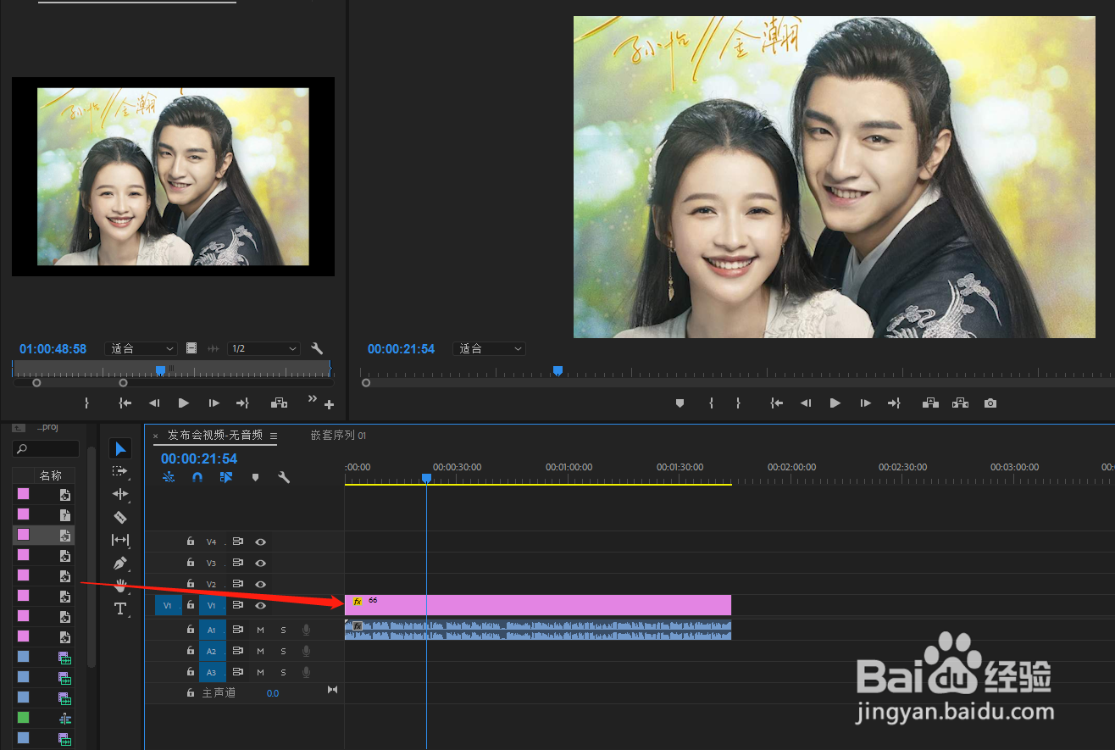Select the Pen tool

[120, 563]
